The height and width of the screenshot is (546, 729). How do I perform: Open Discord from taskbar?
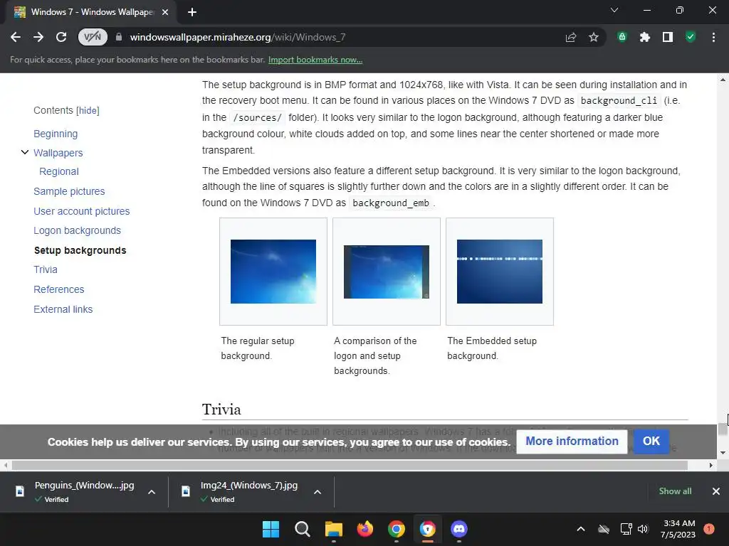459,529
